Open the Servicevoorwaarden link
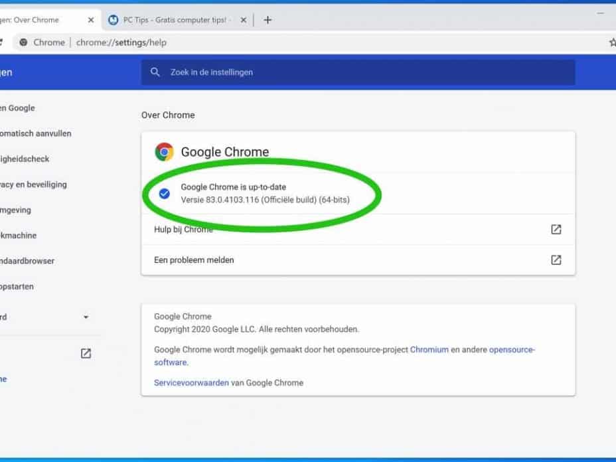The image size is (616, 462). pos(191,383)
